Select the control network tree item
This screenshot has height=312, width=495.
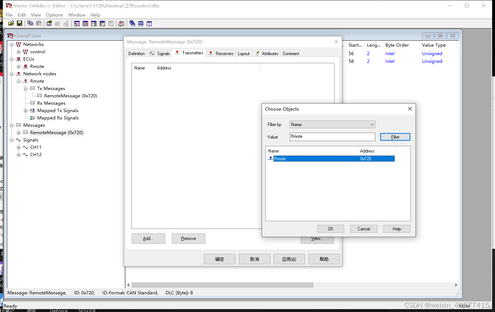38,52
